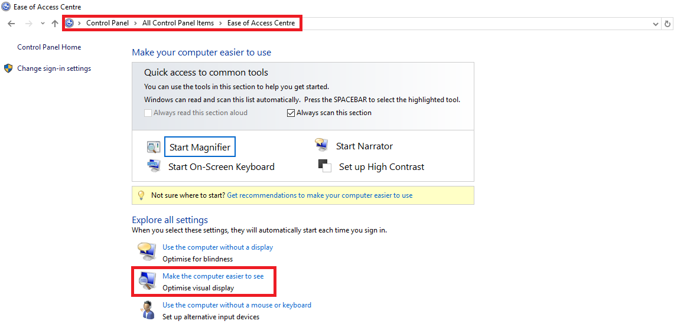Click the Not sure where to start text
The height and width of the screenshot is (324, 677).
[188, 195]
